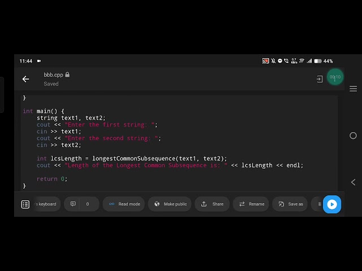Open the keyboard layout grid icon
The height and width of the screenshot is (271, 362).
25,204
